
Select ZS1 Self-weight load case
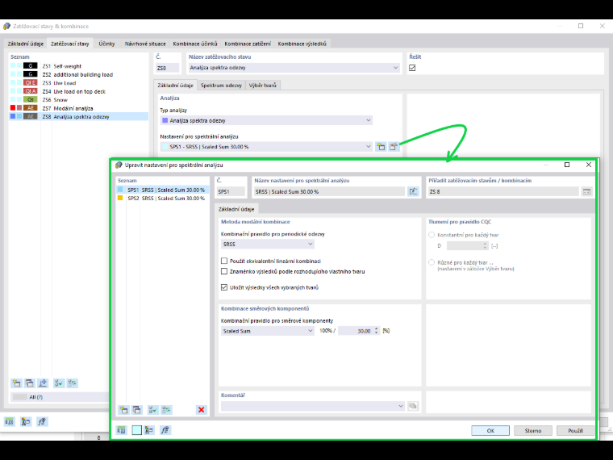78,66
